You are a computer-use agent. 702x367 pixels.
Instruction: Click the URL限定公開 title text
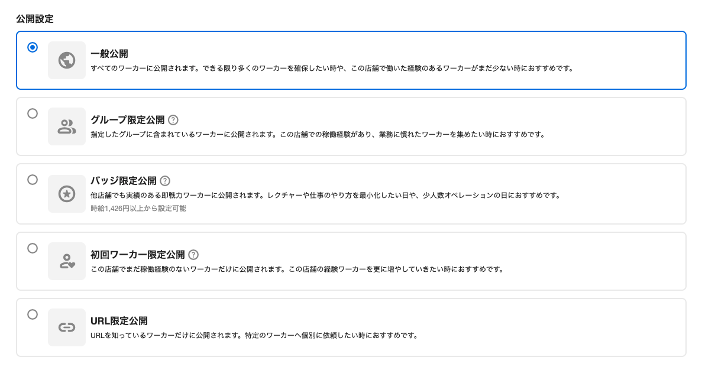tap(119, 321)
